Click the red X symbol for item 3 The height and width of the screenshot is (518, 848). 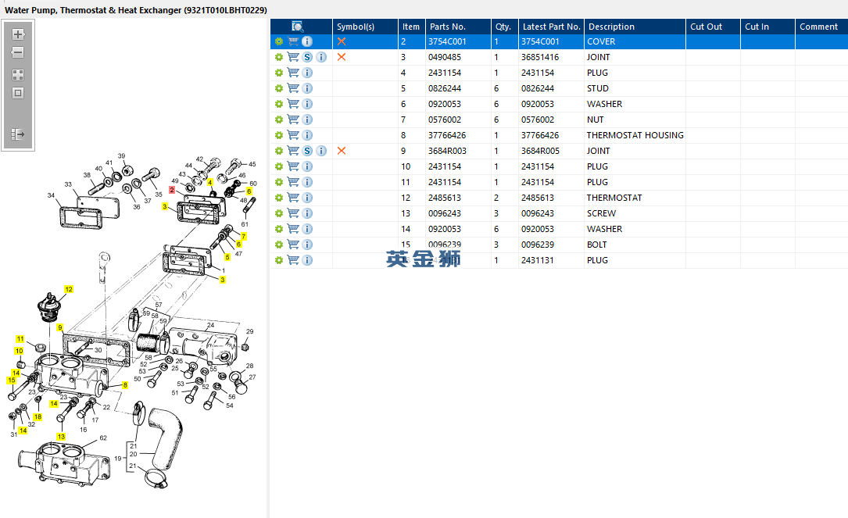tap(342, 57)
